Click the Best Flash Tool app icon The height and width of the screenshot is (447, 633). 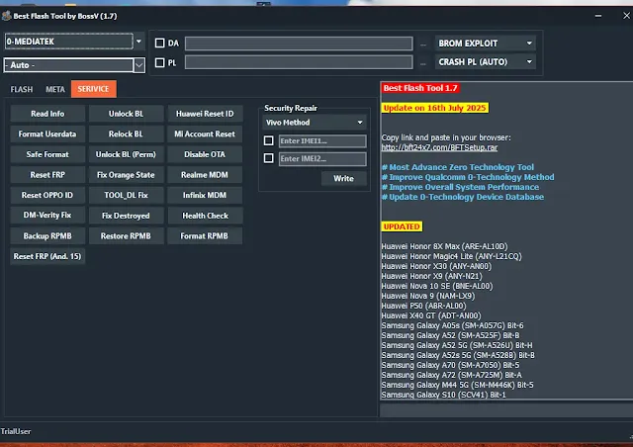[x=6, y=16]
